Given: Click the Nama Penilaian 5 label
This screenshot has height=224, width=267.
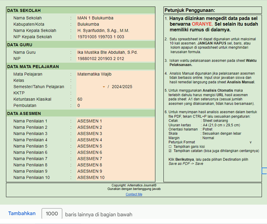Looking at the screenshot, I should coord(30,146).
